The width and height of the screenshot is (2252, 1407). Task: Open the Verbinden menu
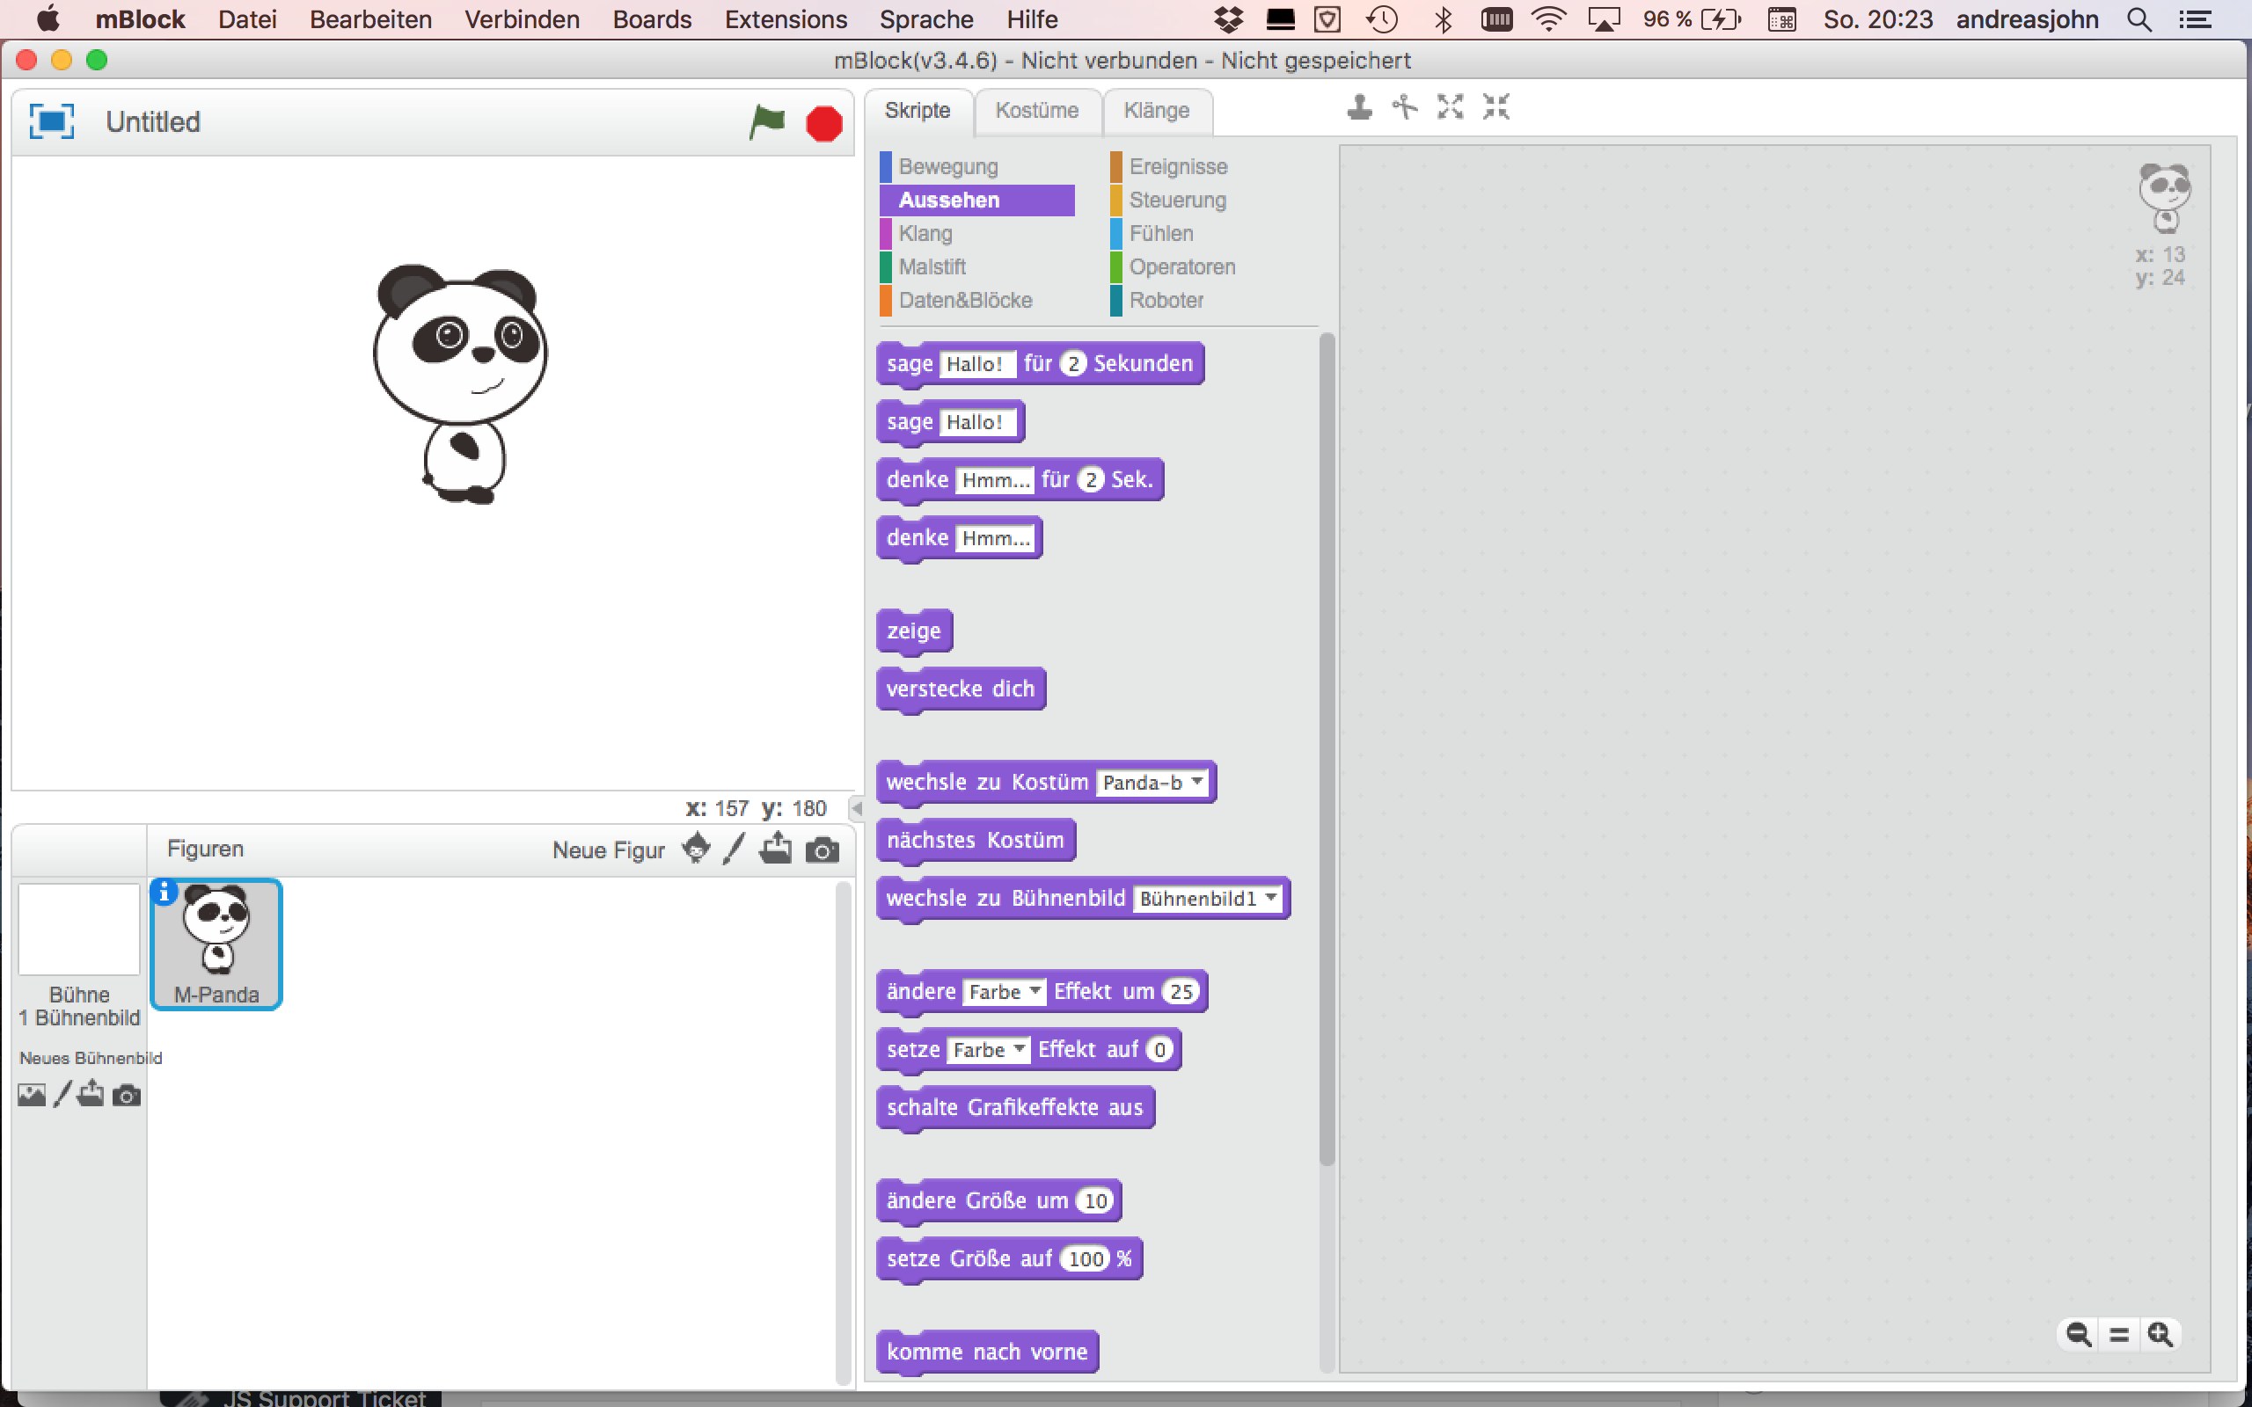(x=522, y=19)
